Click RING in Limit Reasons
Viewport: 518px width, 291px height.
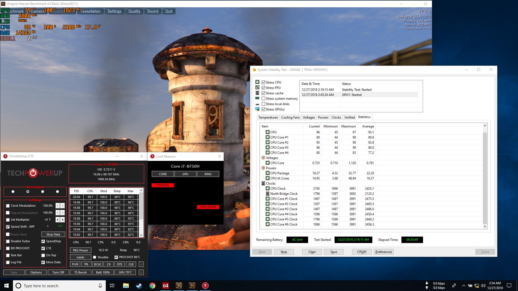[x=208, y=174]
